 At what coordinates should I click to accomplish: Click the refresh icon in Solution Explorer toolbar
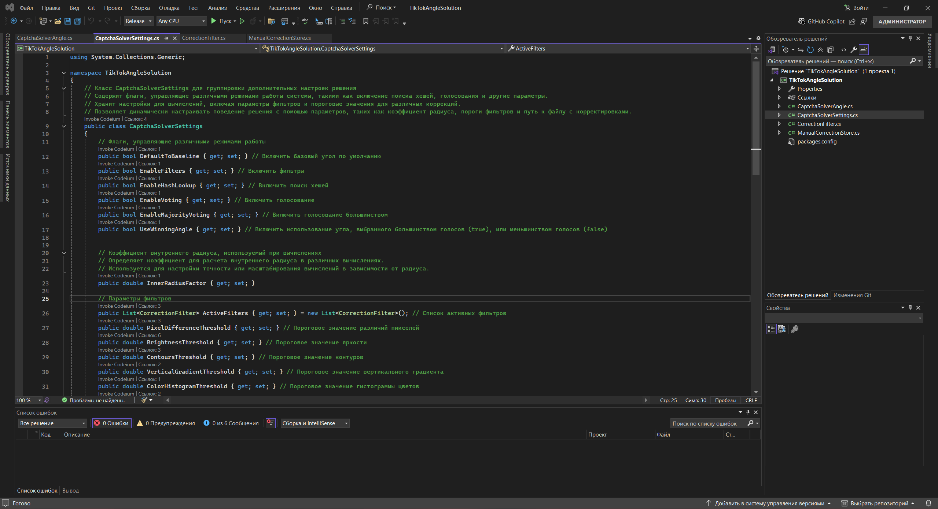click(810, 50)
